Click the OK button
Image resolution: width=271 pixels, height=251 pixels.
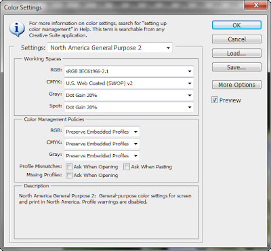click(x=236, y=25)
